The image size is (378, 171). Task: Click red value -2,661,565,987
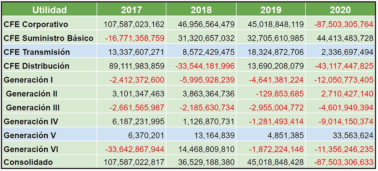[x=137, y=108]
